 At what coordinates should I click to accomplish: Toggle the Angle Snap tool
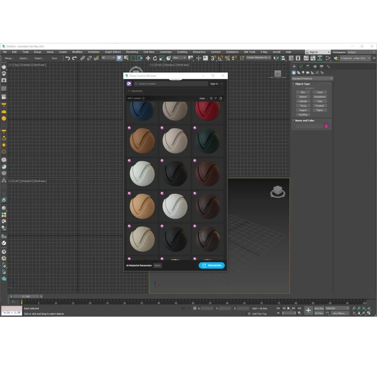[220, 58]
